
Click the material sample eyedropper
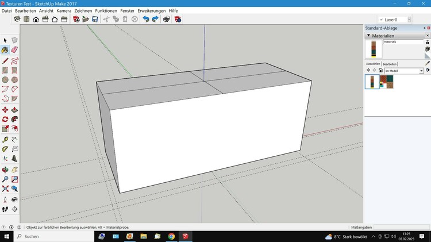(427, 63)
